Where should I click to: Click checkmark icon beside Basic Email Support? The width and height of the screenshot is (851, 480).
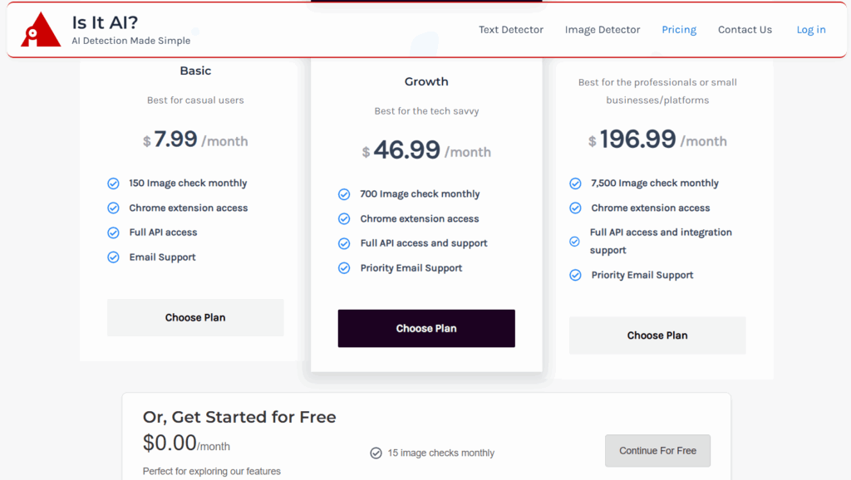tap(113, 257)
